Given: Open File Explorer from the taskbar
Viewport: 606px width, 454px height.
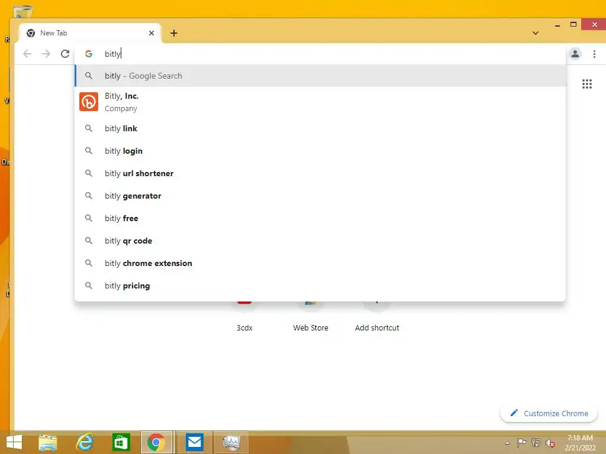Looking at the screenshot, I should 47,442.
